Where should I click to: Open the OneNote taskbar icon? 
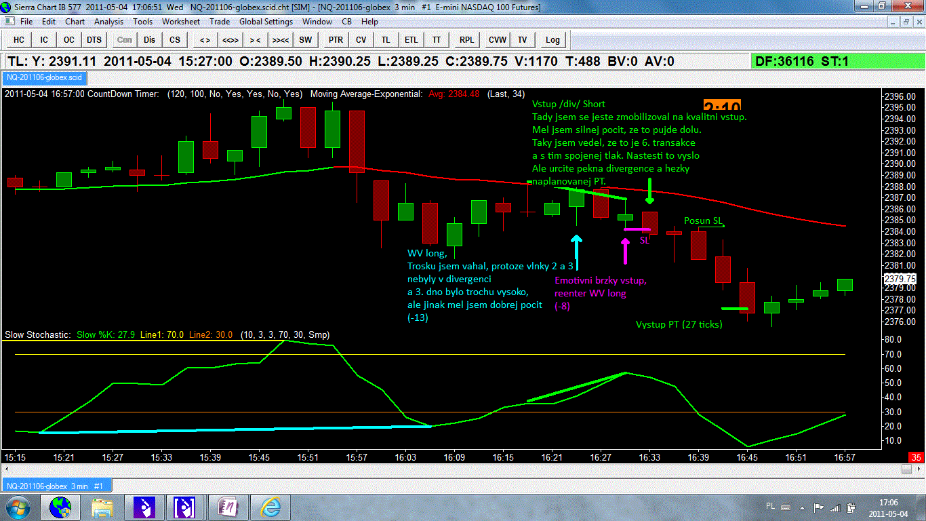click(x=228, y=507)
